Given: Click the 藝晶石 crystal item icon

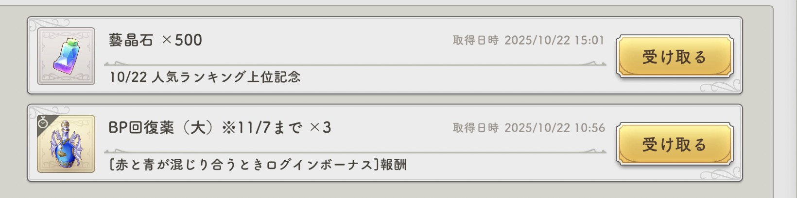Looking at the screenshot, I should click(66, 56).
